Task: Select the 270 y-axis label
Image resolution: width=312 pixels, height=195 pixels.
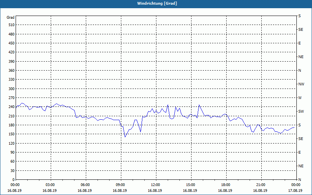Action: (x=12, y=98)
